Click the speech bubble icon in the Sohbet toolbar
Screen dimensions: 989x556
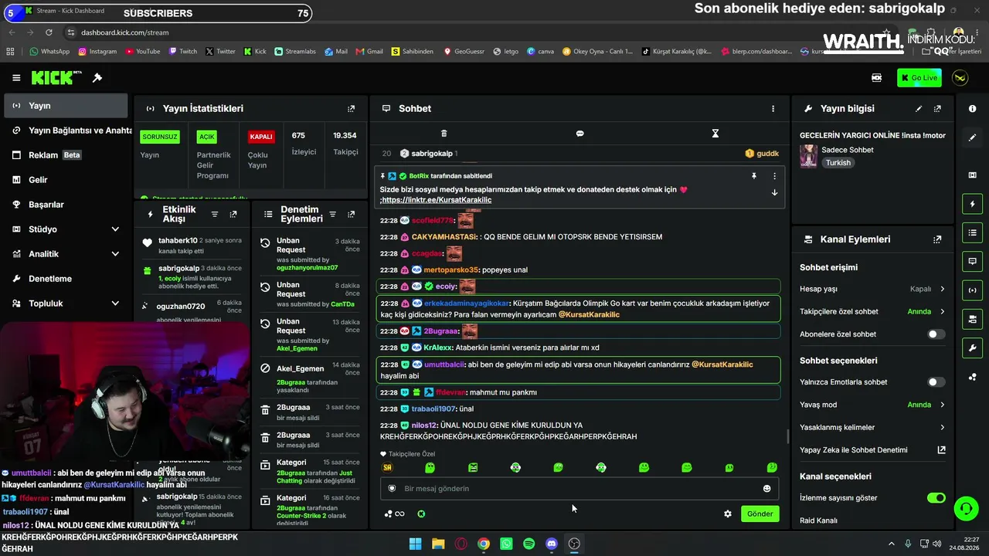(579, 134)
